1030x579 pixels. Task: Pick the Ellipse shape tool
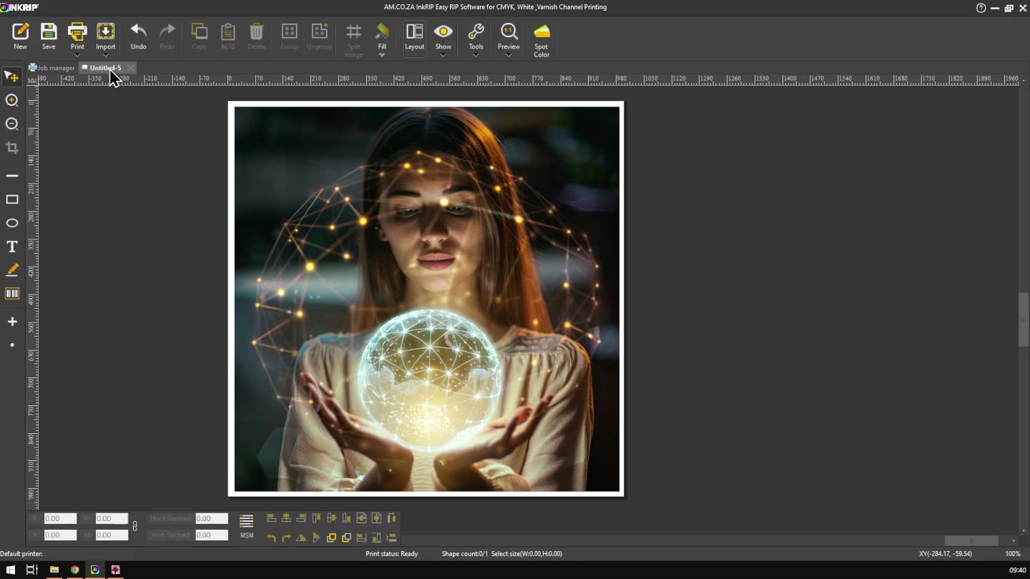[x=12, y=223]
